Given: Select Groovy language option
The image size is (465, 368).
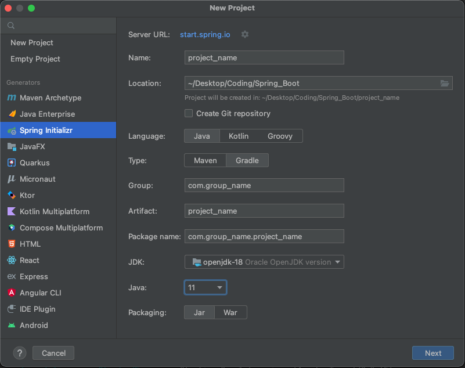Looking at the screenshot, I should pyautogui.click(x=280, y=136).
